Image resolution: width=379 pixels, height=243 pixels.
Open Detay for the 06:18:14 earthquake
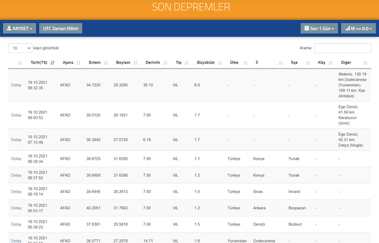click(16, 191)
